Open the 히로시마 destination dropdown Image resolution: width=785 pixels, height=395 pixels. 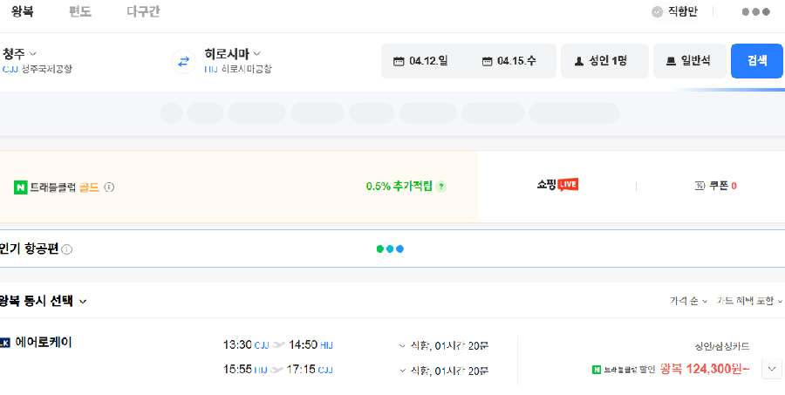click(232, 53)
